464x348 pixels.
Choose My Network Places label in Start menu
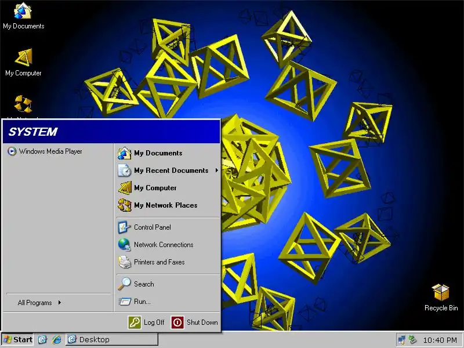[x=166, y=205]
